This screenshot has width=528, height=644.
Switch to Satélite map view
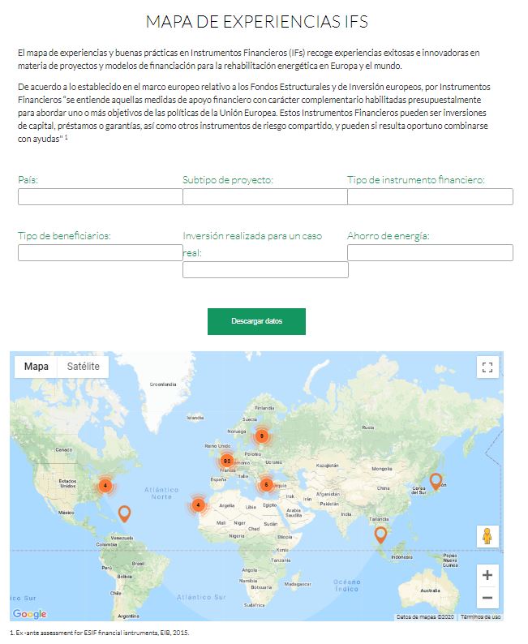click(x=84, y=367)
